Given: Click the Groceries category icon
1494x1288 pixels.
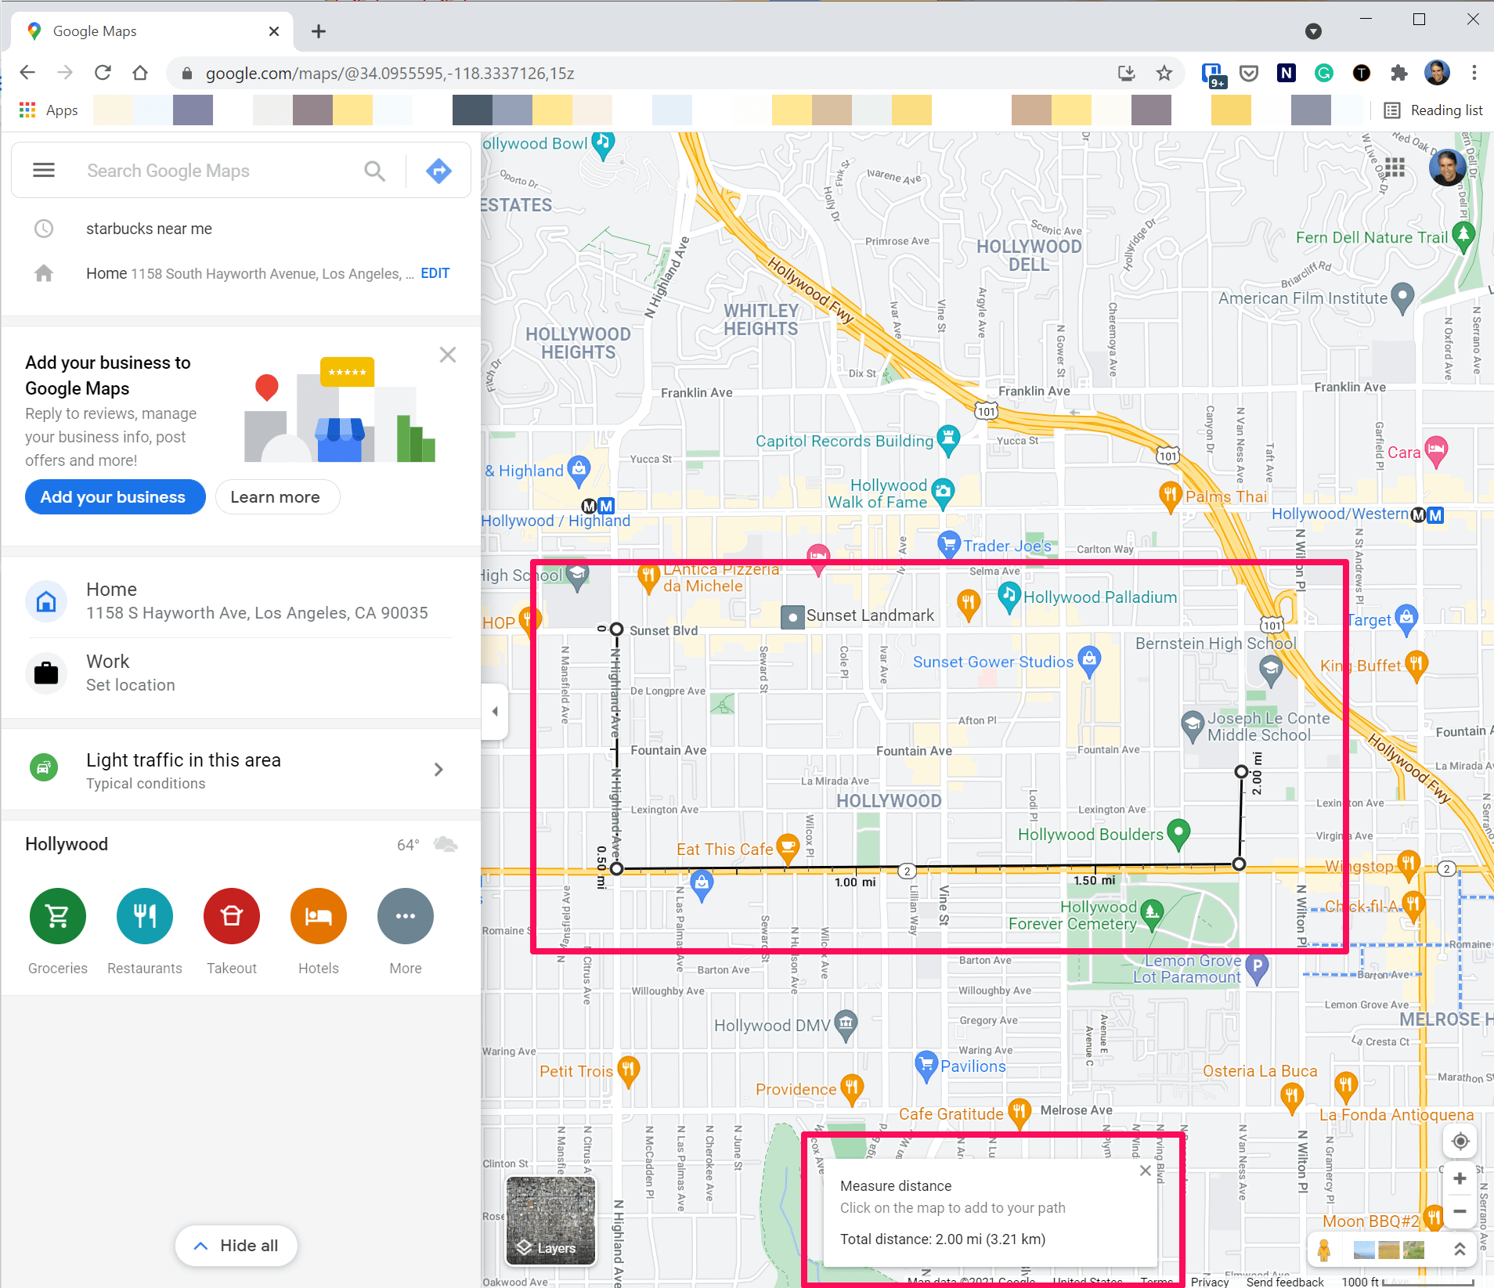Looking at the screenshot, I should point(58,916).
